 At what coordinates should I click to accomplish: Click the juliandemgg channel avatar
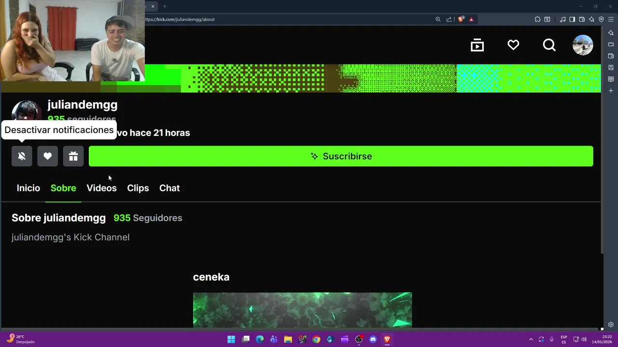pos(27,112)
